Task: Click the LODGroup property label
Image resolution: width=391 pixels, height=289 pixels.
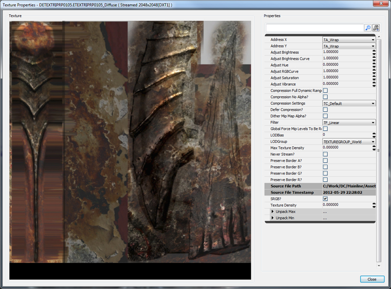Action: point(279,142)
